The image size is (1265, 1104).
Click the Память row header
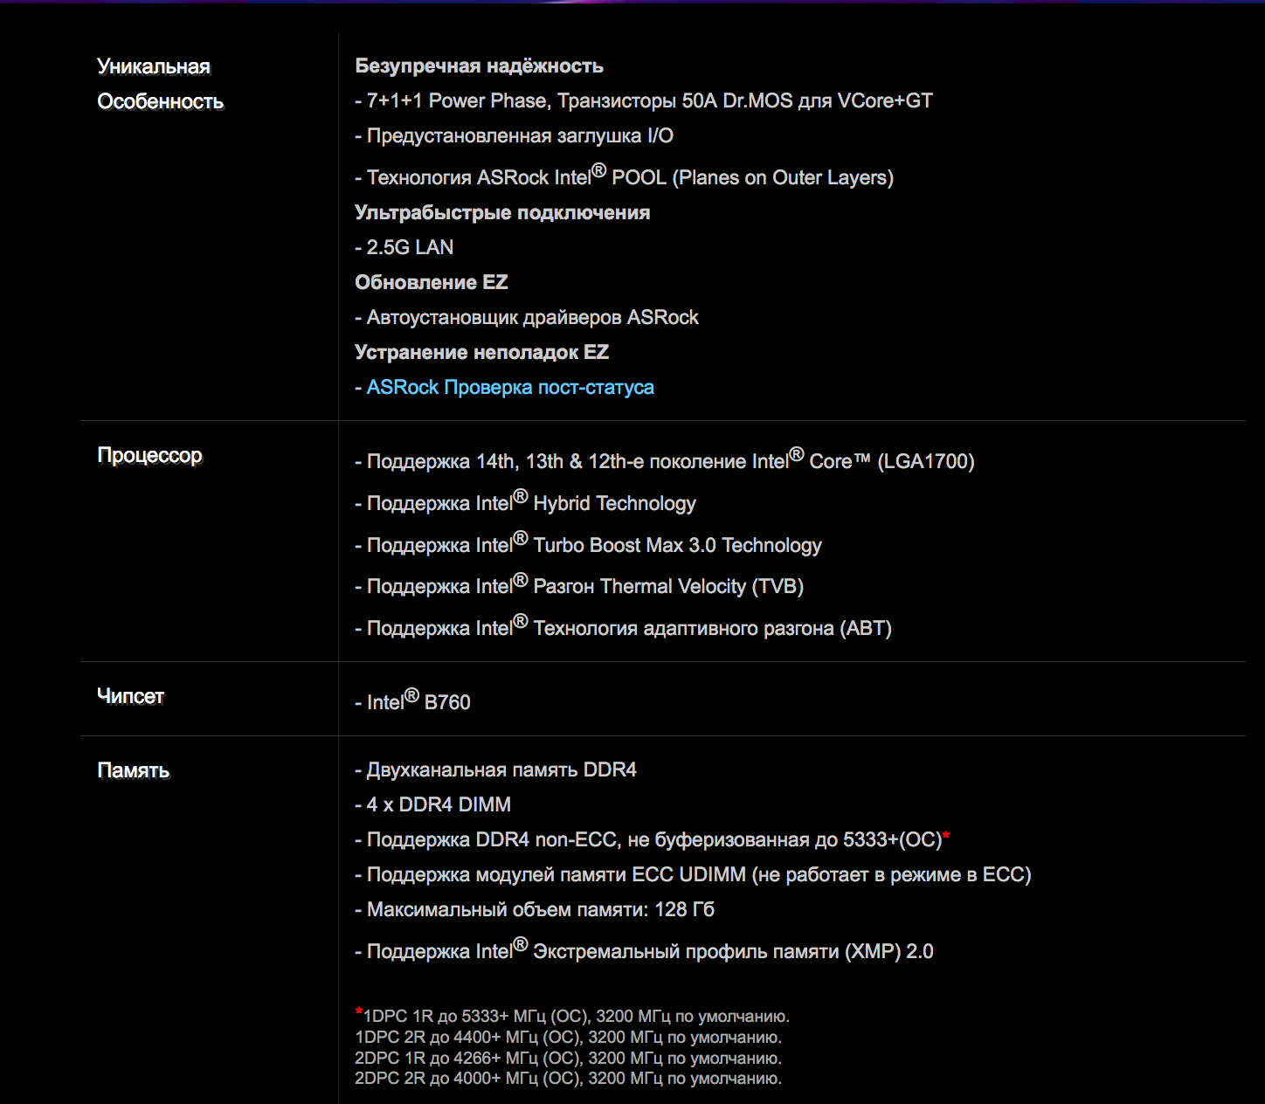coord(133,770)
